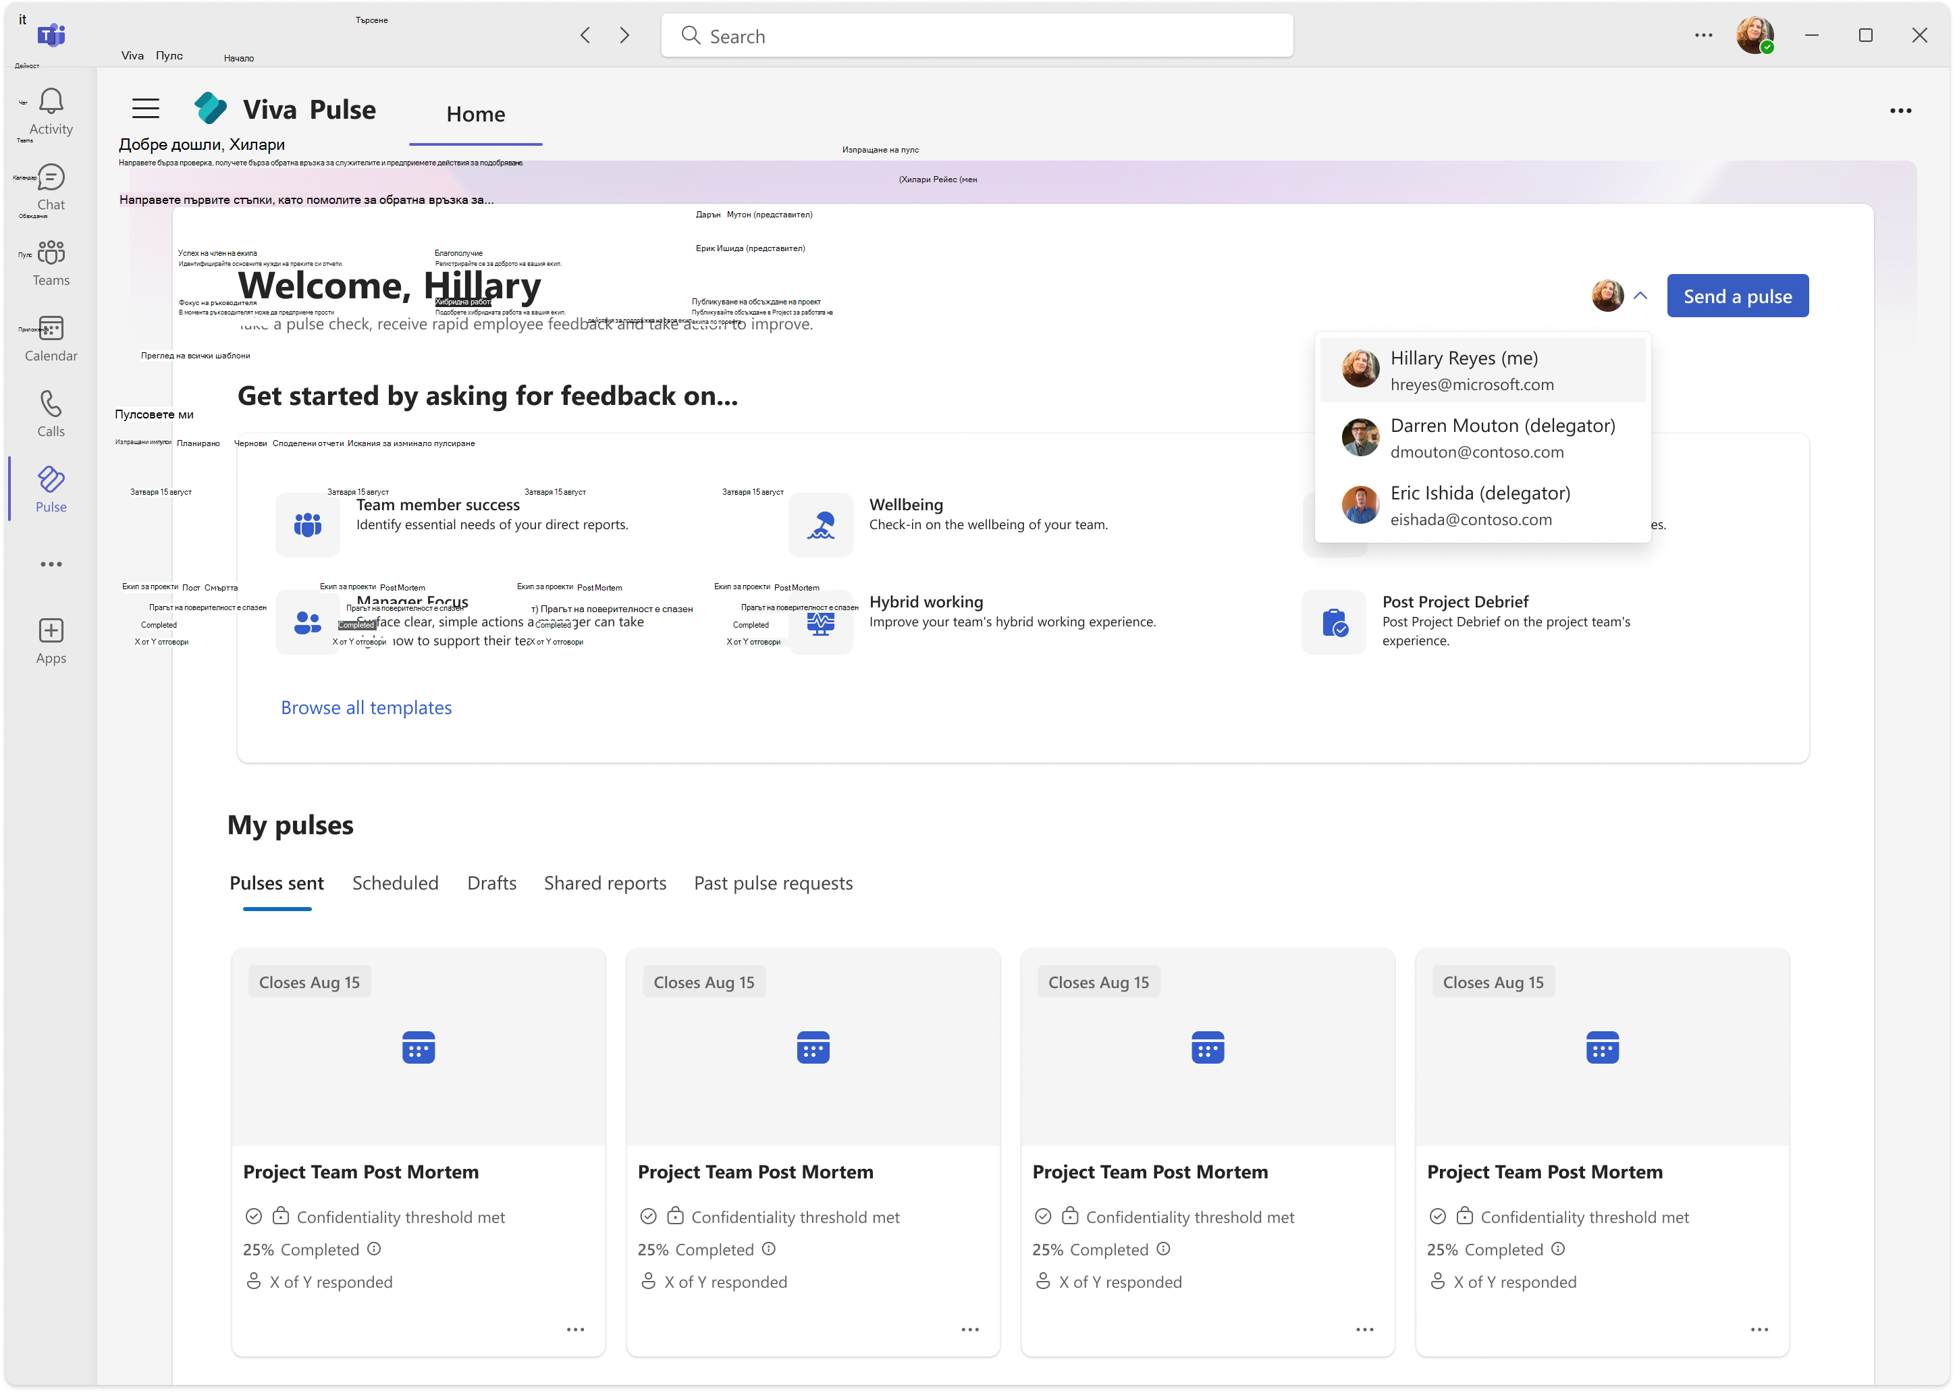
Task: Open the Shared reports tab
Action: click(605, 883)
